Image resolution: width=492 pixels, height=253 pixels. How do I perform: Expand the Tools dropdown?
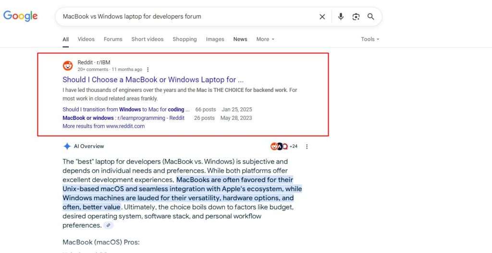point(370,39)
